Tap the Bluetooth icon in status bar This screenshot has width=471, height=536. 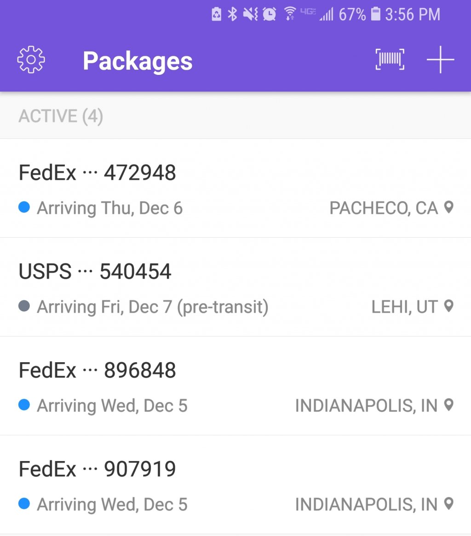pos(233,14)
